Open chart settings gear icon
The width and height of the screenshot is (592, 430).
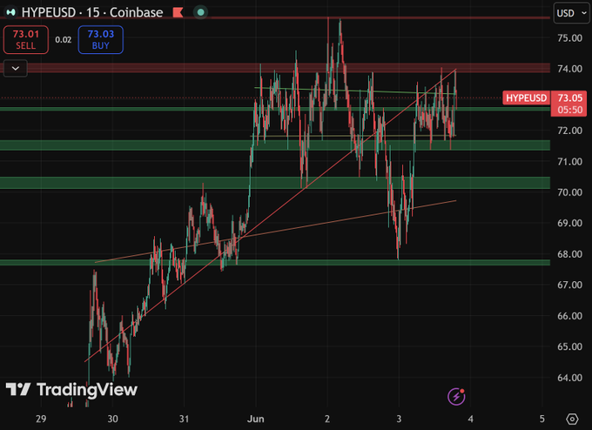pyautogui.click(x=572, y=419)
